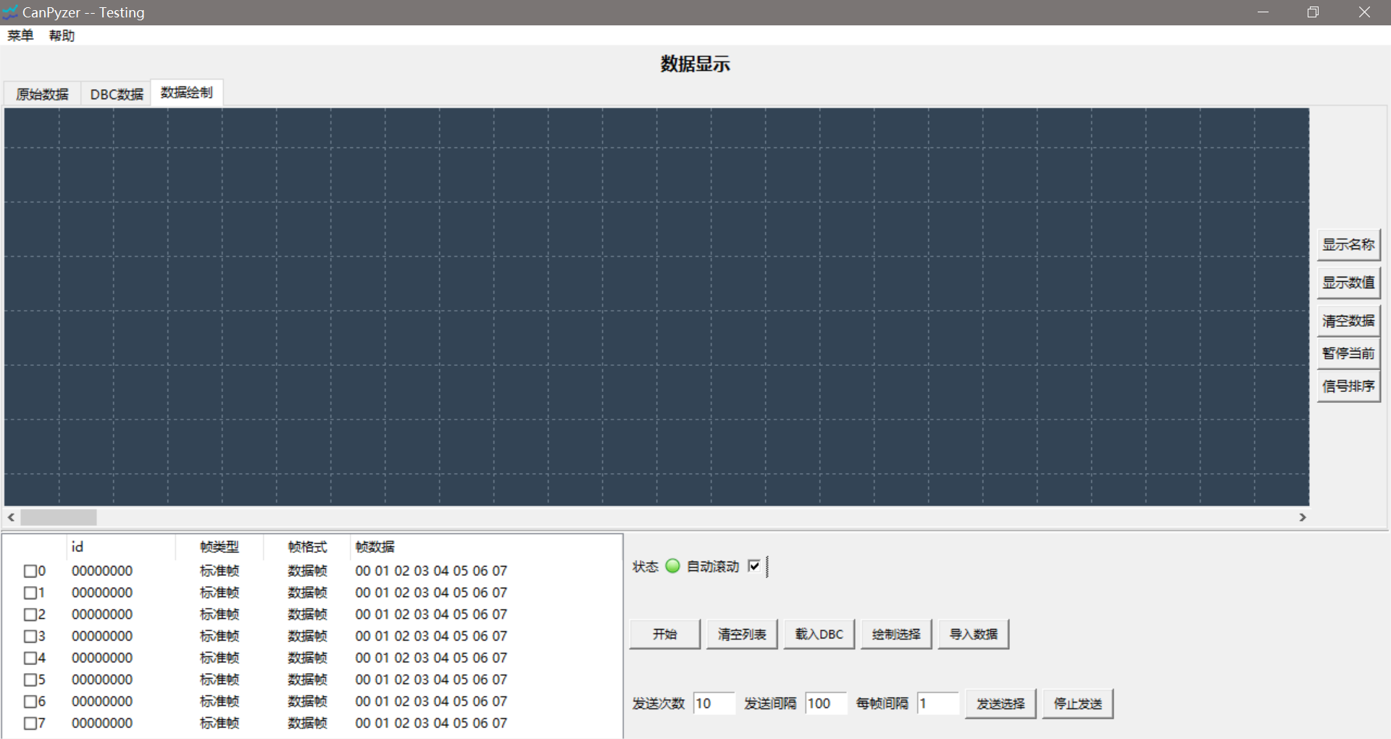Click the 清空数据 button
Screen dimensions: 1391x739
[x=1348, y=321]
